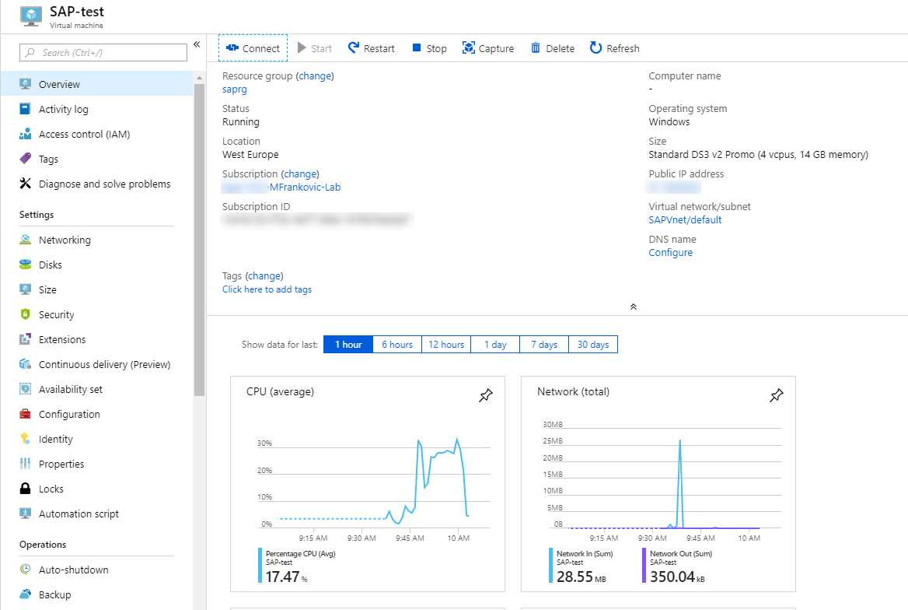Restart the virtual machine
Viewport: 908px width, 610px height.
[x=371, y=48]
